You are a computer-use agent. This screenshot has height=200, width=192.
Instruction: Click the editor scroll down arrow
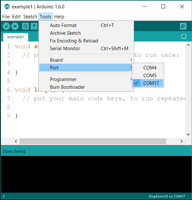click(188, 134)
